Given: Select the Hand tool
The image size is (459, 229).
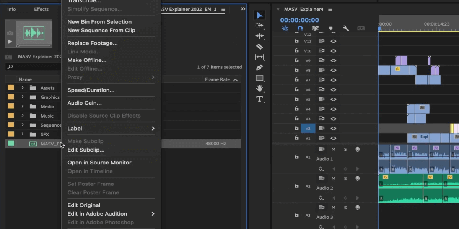Looking at the screenshot, I should click(260, 88).
